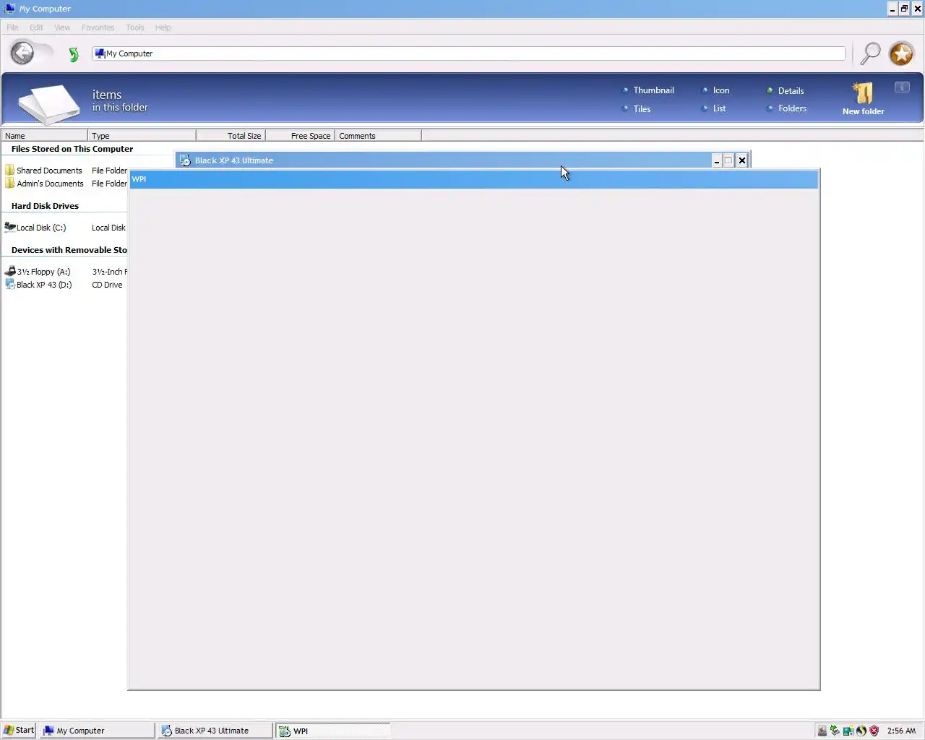
Task: Click the network computers tray icon
Action: click(x=848, y=731)
